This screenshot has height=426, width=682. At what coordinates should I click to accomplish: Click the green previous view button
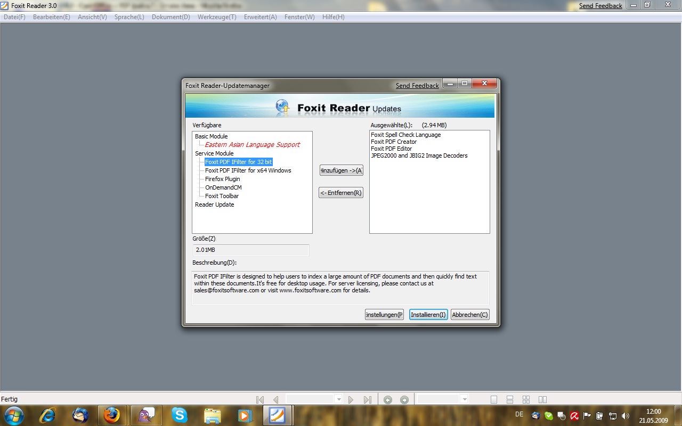tap(388, 399)
